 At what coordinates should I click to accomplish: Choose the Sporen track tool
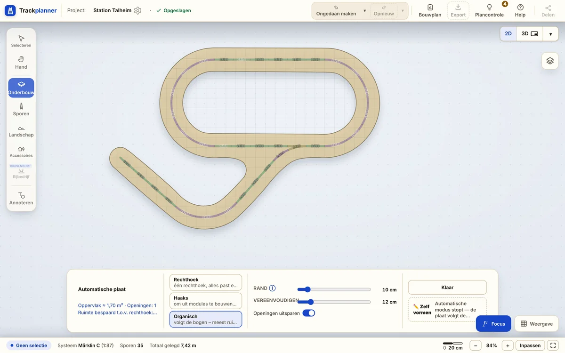pyautogui.click(x=21, y=109)
